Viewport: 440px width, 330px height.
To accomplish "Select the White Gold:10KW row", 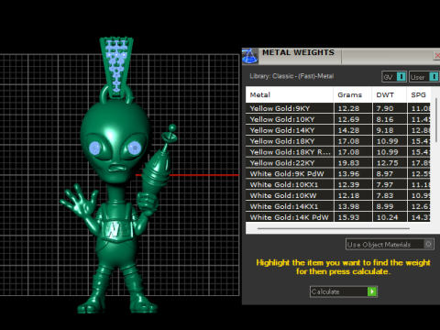I will tap(338, 195).
